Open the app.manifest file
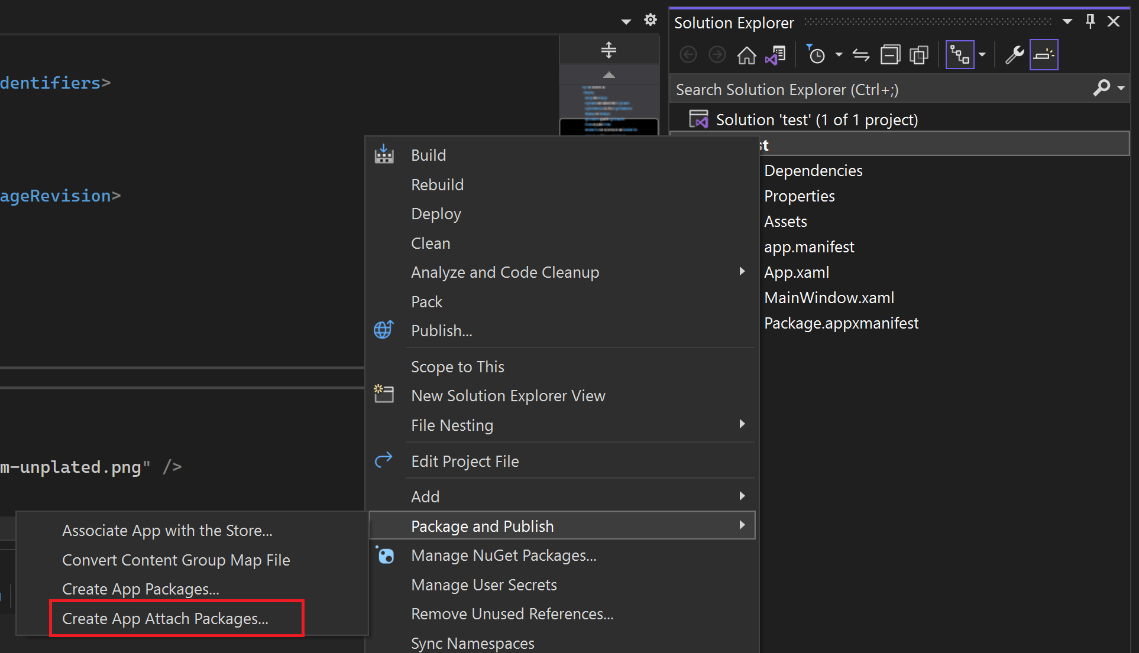The height and width of the screenshot is (653, 1139). tap(808, 246)
